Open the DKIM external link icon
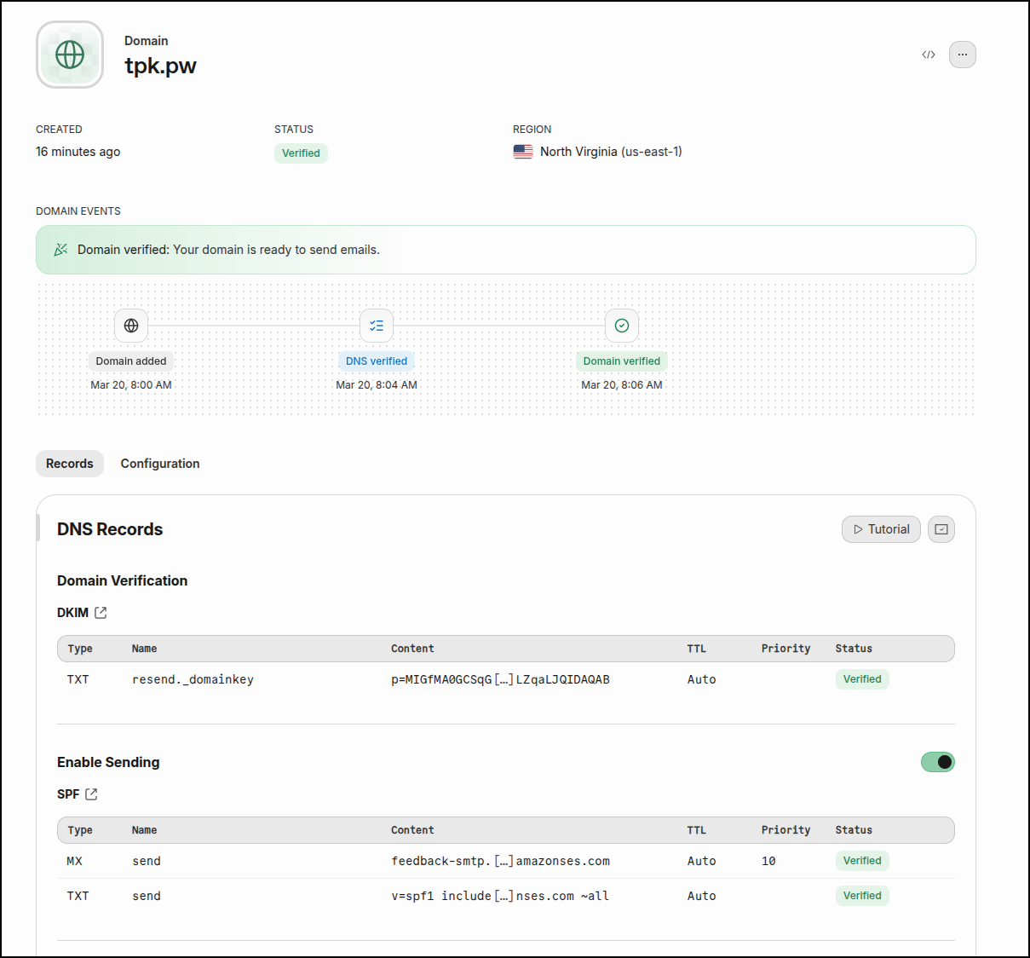The height and width of the screenshot is (958, 1030). [101, 613]
